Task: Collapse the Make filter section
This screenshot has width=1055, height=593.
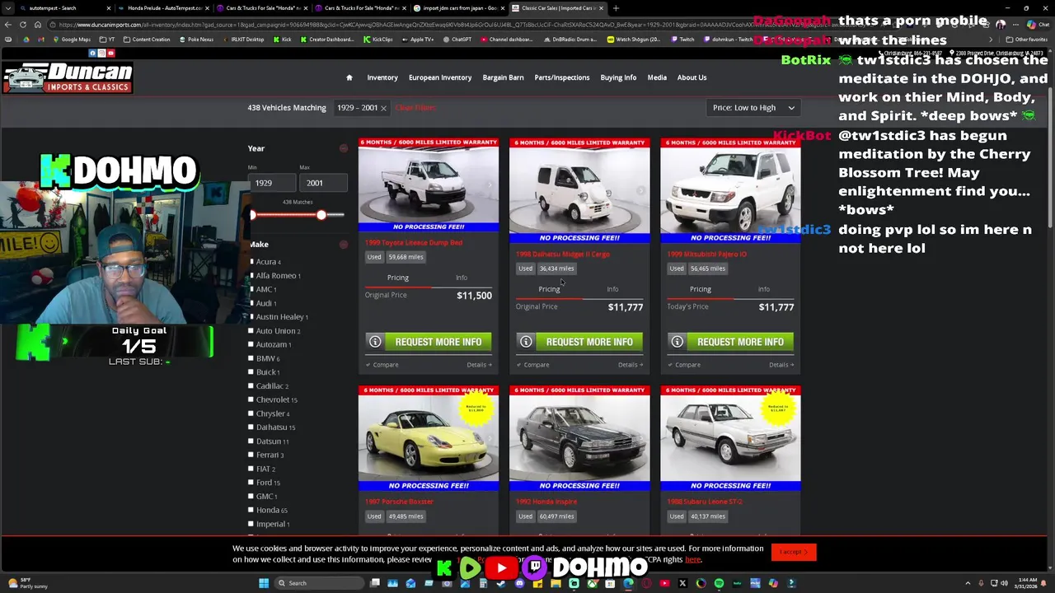Action: (x=344, y=244)
